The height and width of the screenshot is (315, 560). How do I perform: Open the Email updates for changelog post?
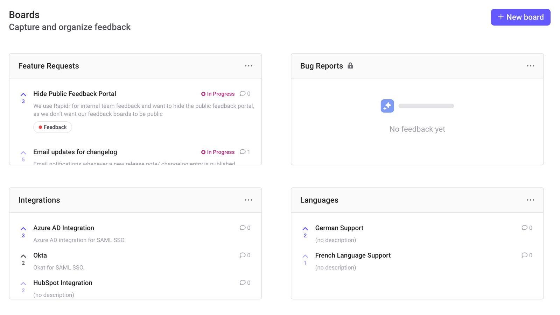[x=75, y=152]
